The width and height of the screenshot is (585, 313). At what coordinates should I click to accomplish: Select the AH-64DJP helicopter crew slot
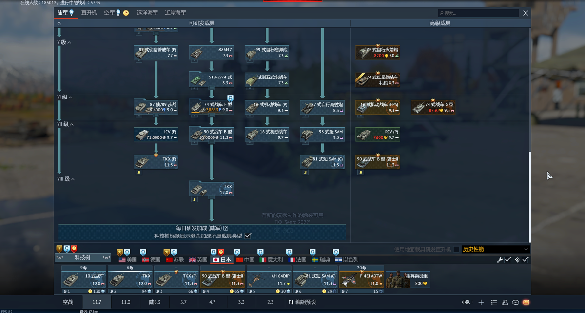(269, 279)
